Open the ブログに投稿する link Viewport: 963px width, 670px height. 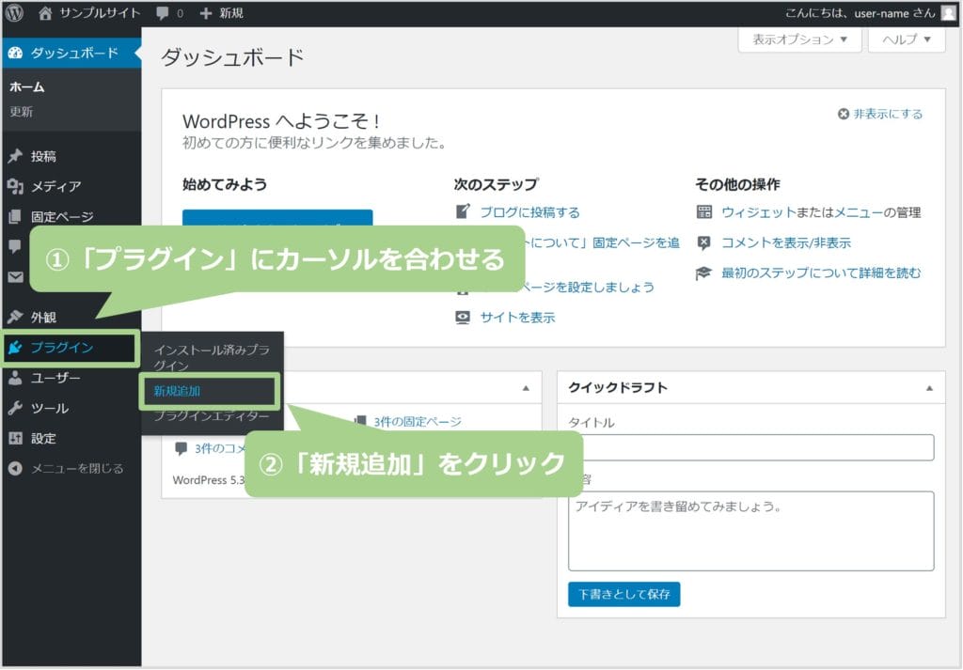(x=529, y=212)
